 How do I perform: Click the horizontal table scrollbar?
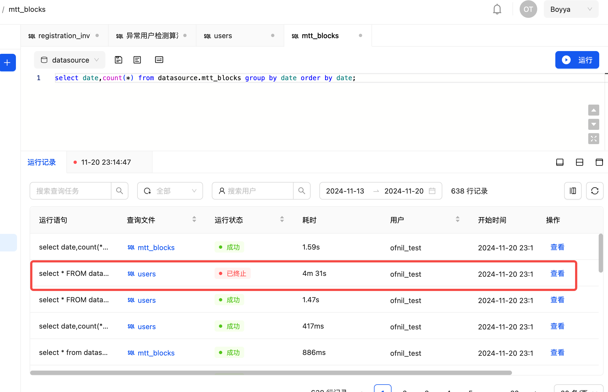[x=271, y=373]
